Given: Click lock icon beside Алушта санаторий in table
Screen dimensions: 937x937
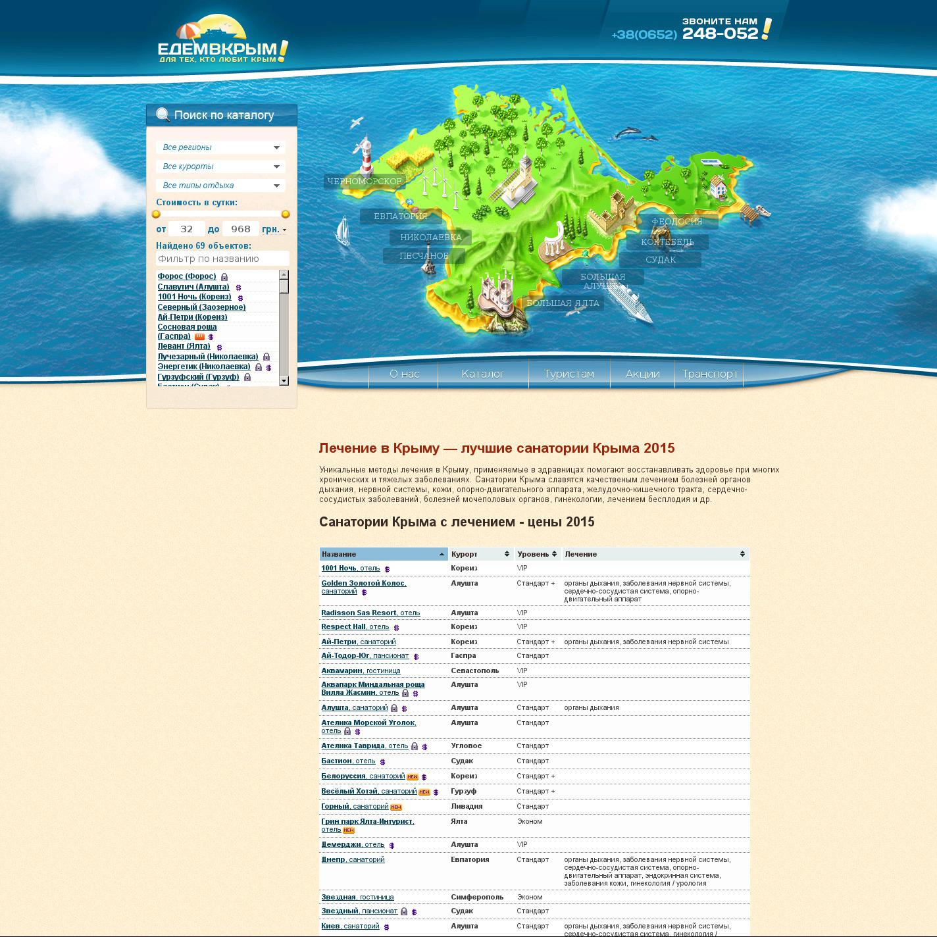Looking at the screenshot, I should click(394, 708).
